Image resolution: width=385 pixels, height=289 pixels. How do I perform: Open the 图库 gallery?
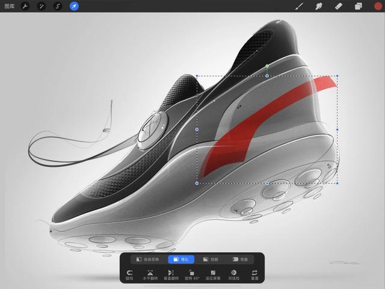10,6
